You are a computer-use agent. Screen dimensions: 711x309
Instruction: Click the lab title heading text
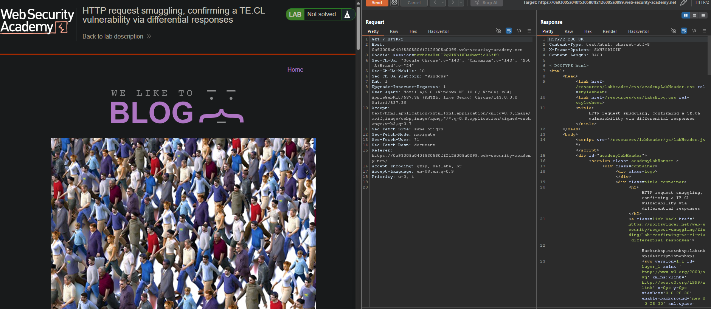tap(174, 15)
